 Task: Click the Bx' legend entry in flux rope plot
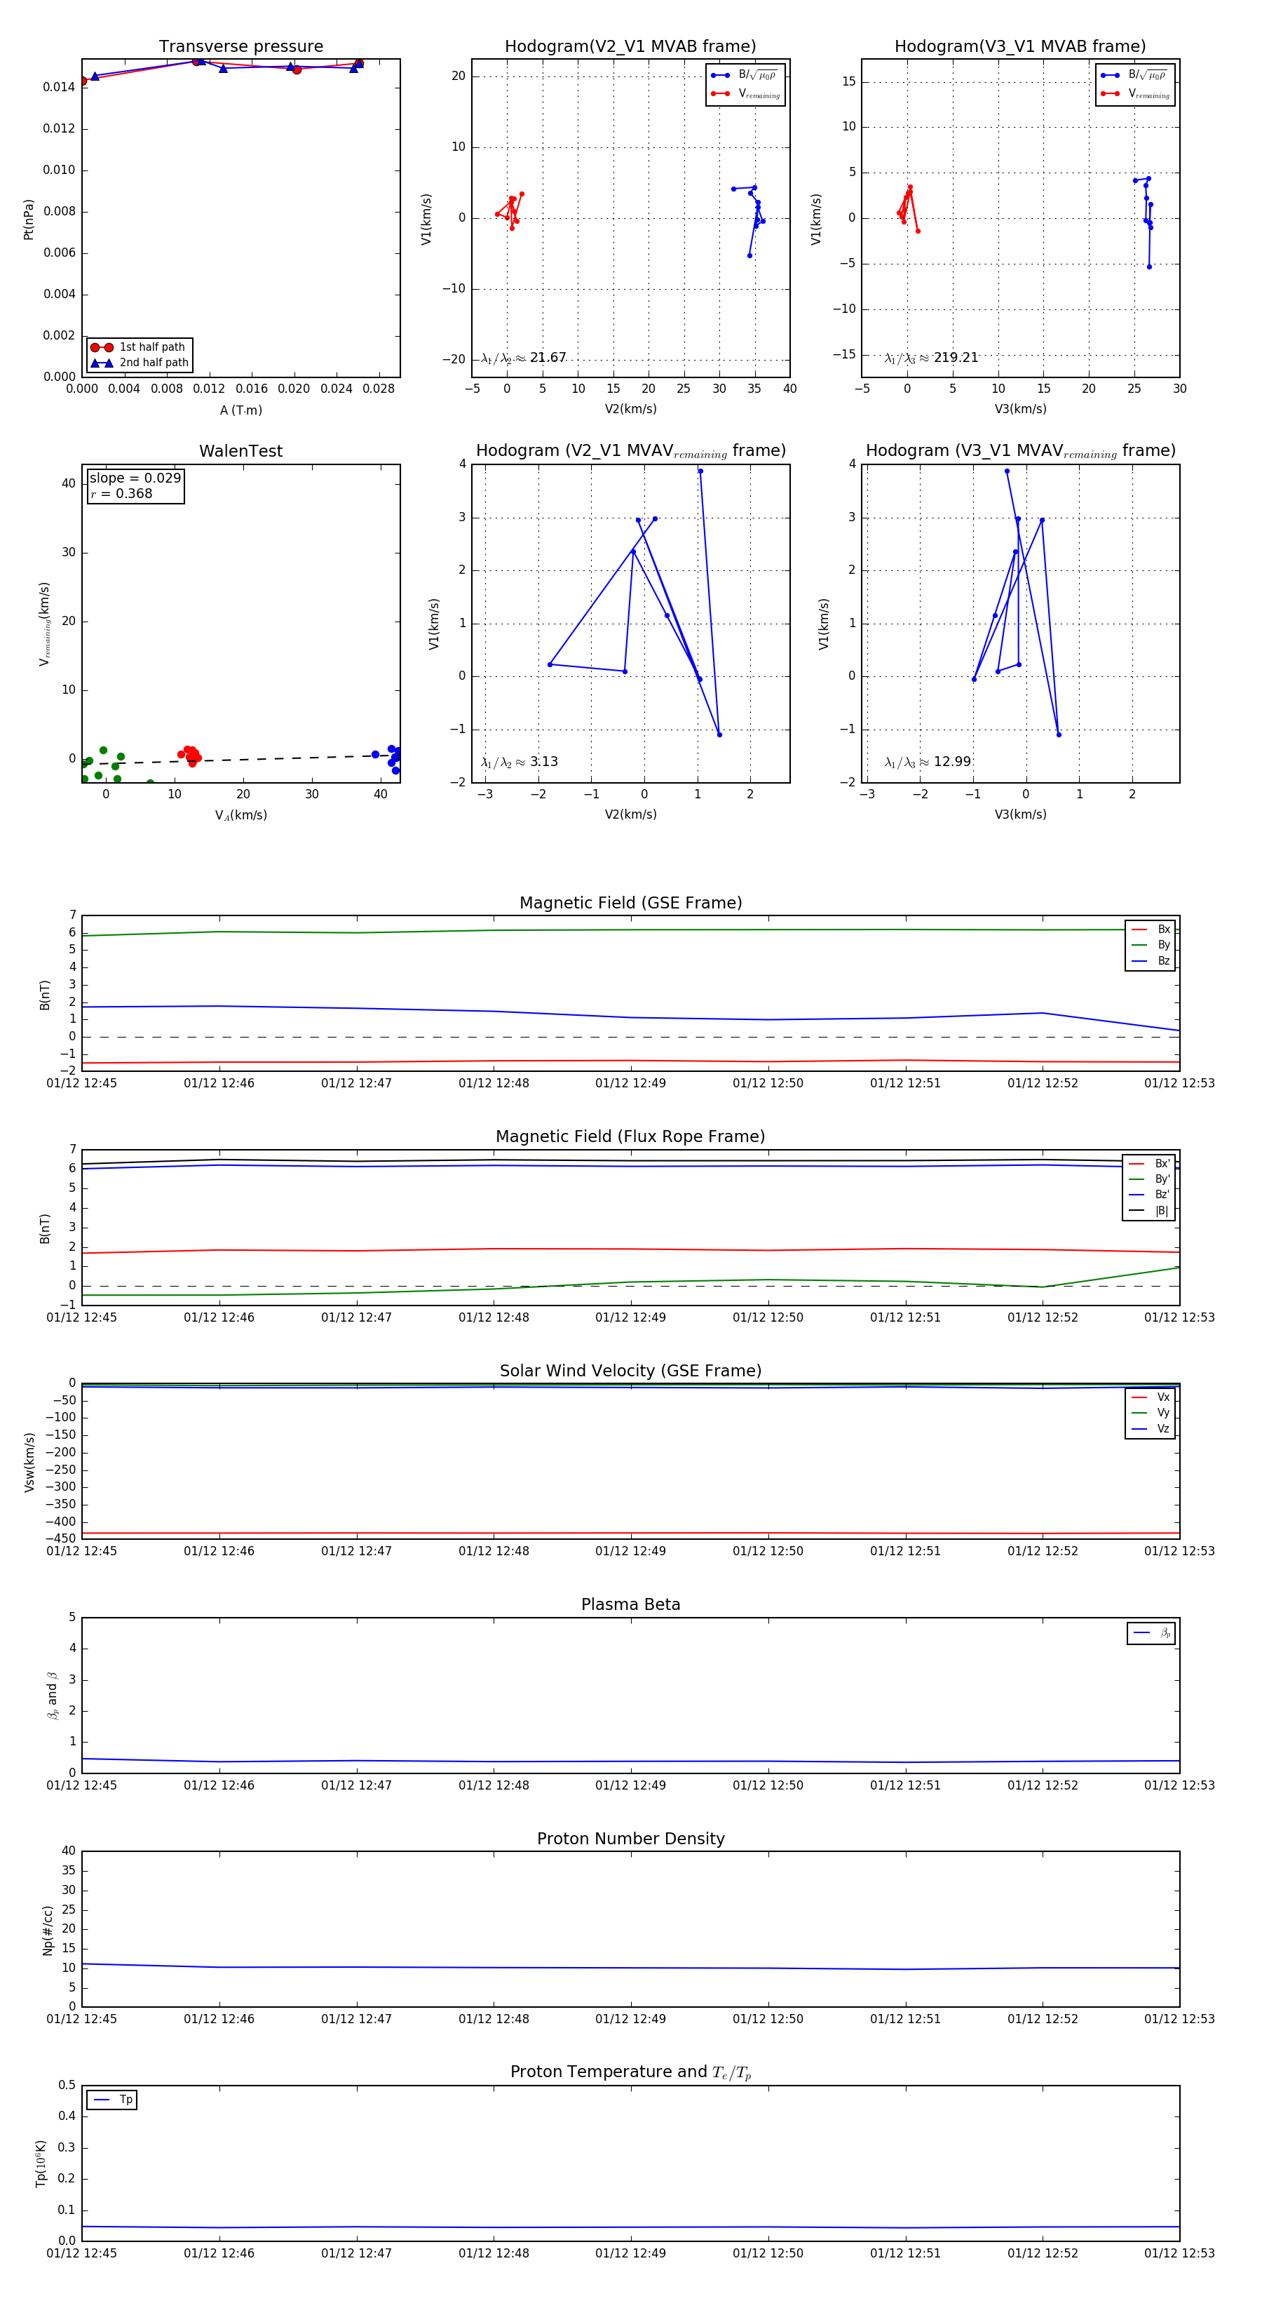point(1149,1164)
